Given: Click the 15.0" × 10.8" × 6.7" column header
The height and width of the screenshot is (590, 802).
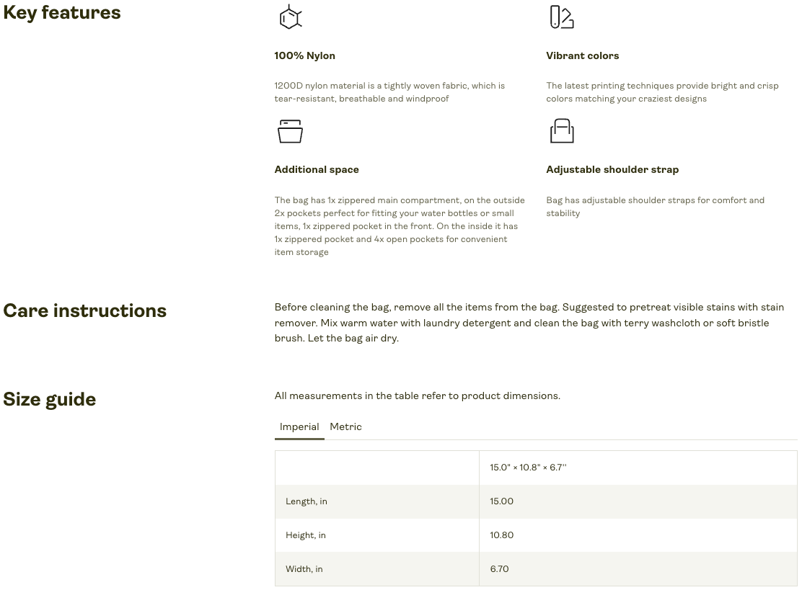Looking at the screenshot, I should tap(529, 468).
